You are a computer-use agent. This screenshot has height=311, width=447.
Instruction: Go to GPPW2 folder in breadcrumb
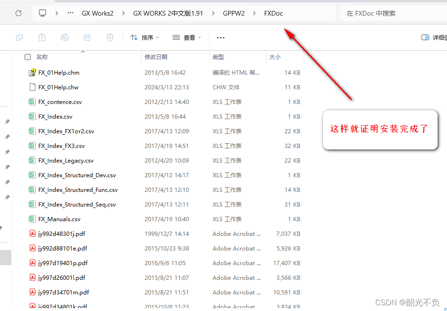coord(234,13)
